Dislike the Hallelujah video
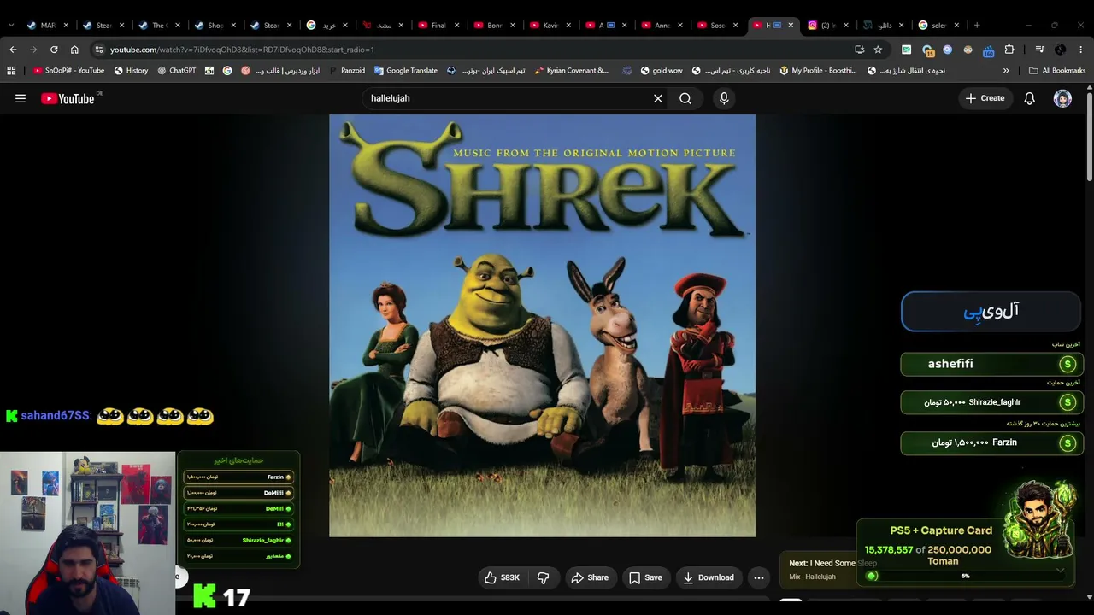This screenshot has width=1094, height=615. (543, 577)
